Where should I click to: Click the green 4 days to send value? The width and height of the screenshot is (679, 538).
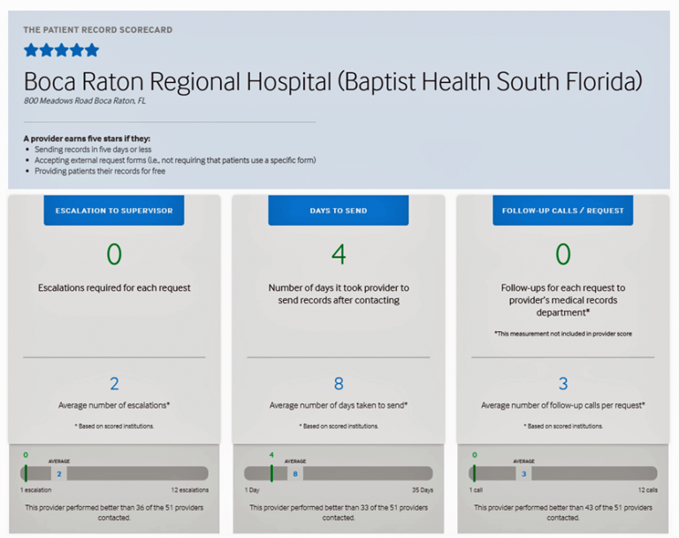click(339, 254)
